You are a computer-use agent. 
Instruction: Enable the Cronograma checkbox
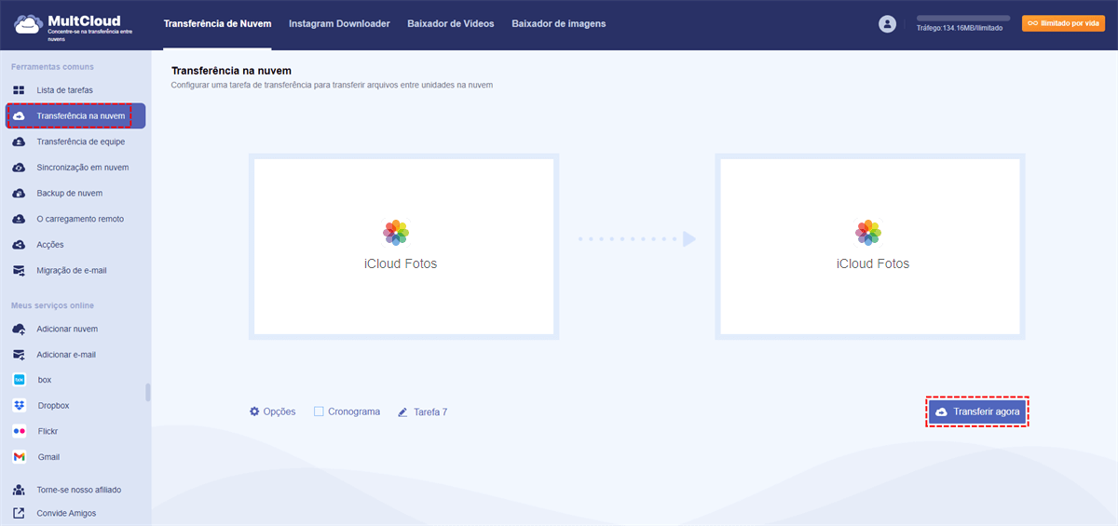tap(319, 411)
